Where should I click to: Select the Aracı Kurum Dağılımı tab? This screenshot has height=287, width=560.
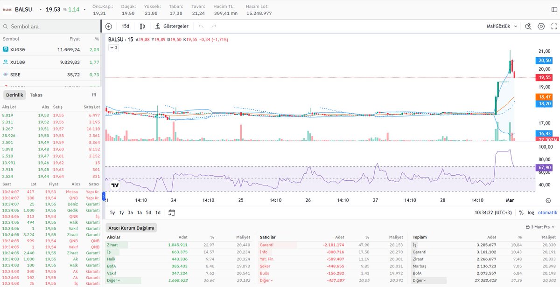(132, 228)
